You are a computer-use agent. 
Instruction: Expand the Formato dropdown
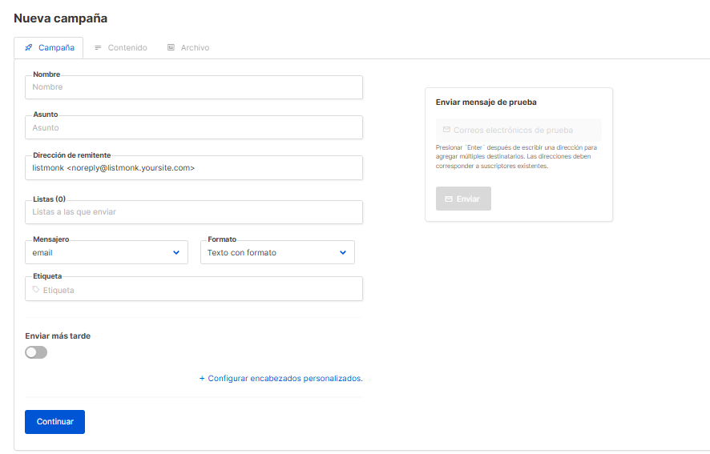pyautogui.click(x=277, y=252)
